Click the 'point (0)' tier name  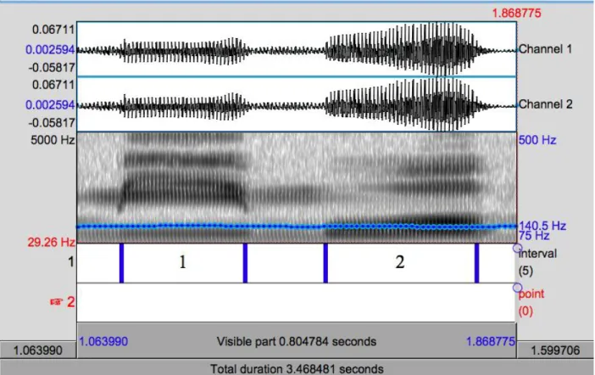pos(531,302)
